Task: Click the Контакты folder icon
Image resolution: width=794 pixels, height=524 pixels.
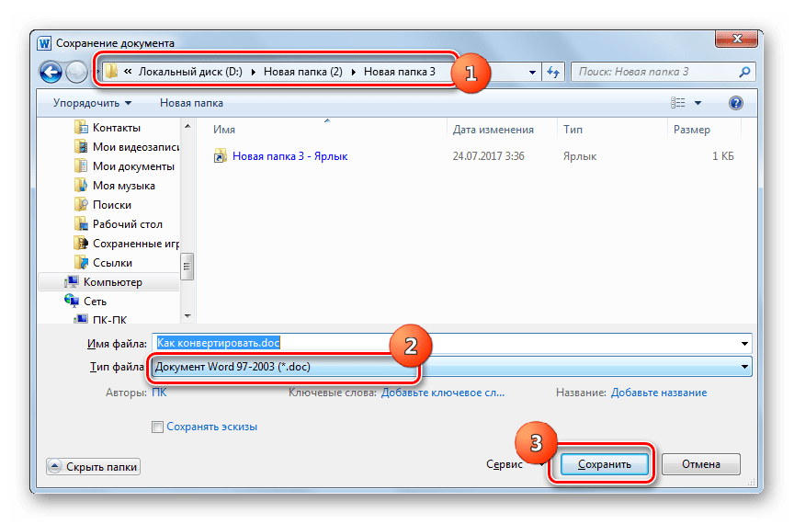Action: [81, 127]
